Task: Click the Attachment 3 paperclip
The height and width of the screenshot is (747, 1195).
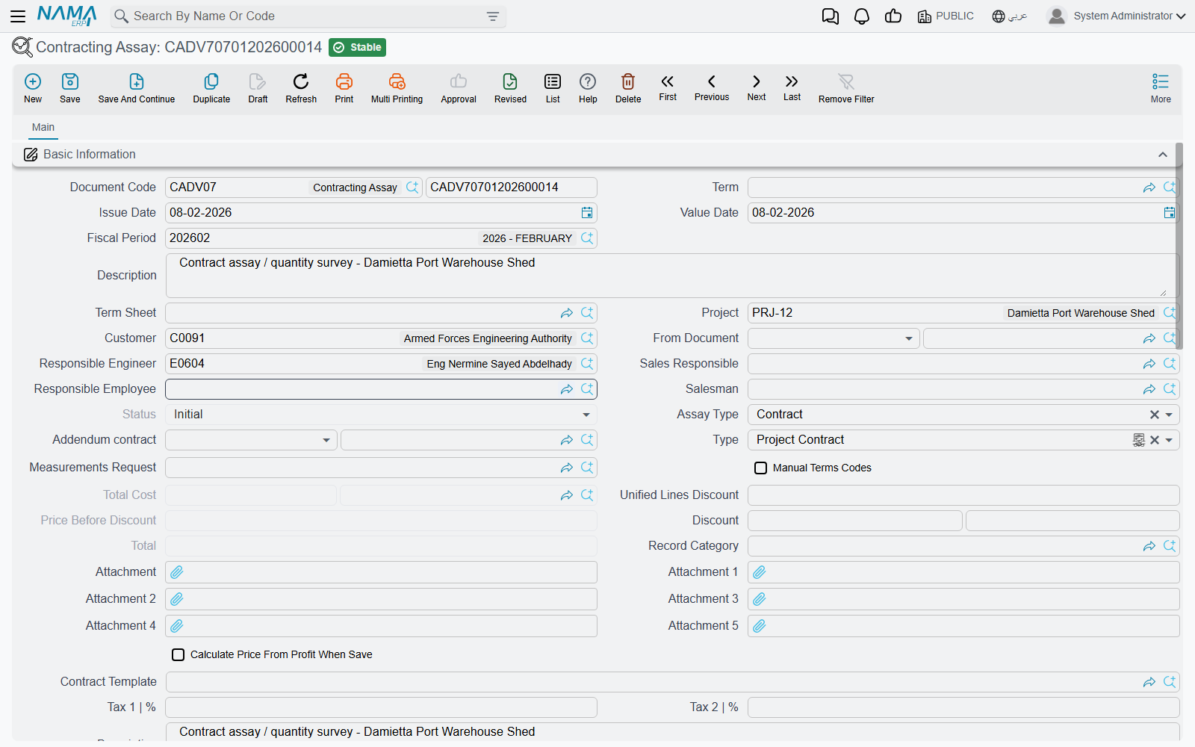Action: point(760,599)
